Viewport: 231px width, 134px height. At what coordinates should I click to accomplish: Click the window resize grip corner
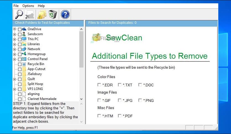coord(216,128)
